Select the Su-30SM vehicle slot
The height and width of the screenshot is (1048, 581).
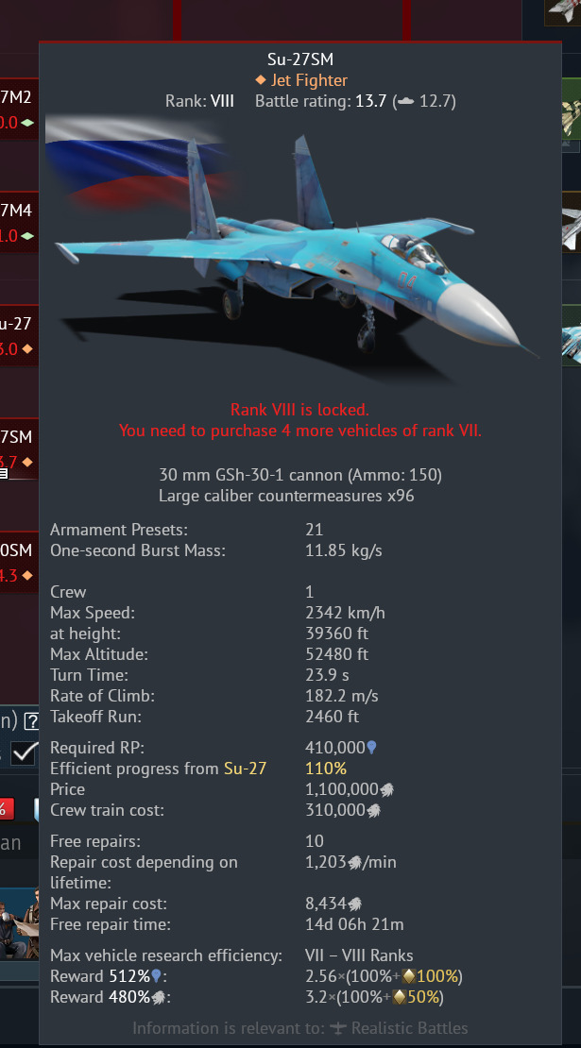pos(19,562)
